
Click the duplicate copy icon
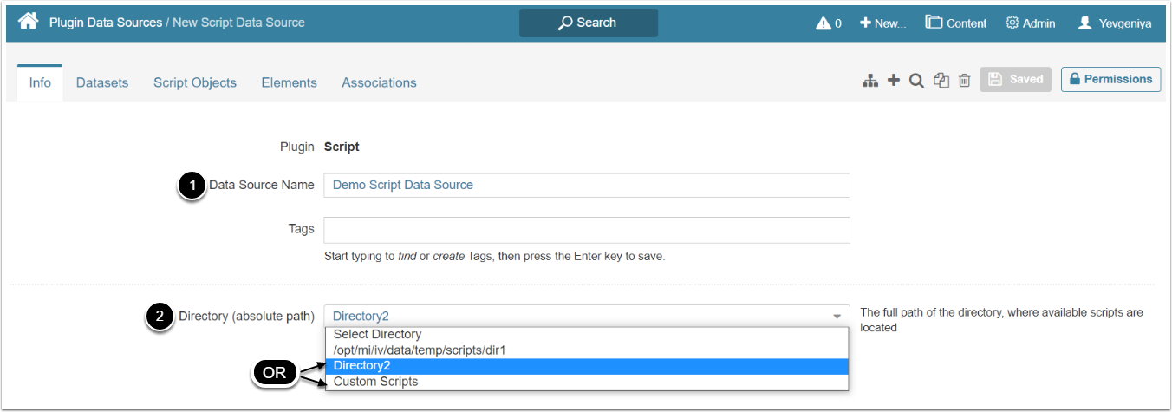click(x=941, y=81)
